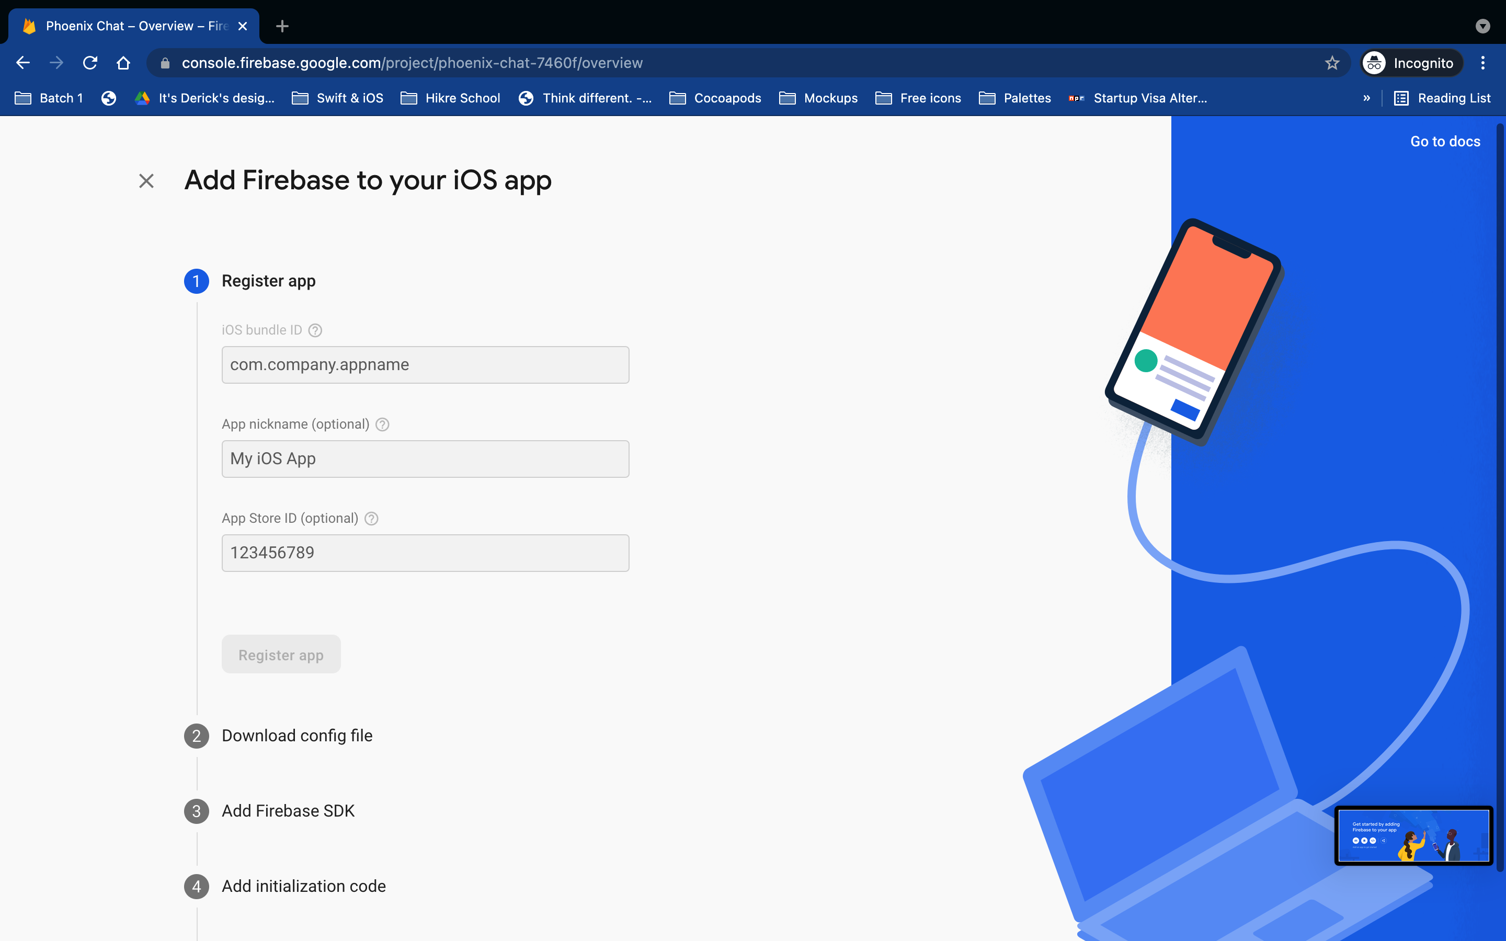Viewport: 1506px width, 941px height.
Task: Click the iOS bundle ID input field
Action: point(425,365)
